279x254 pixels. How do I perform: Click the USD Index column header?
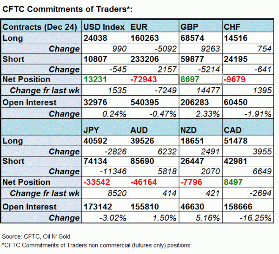103,27
